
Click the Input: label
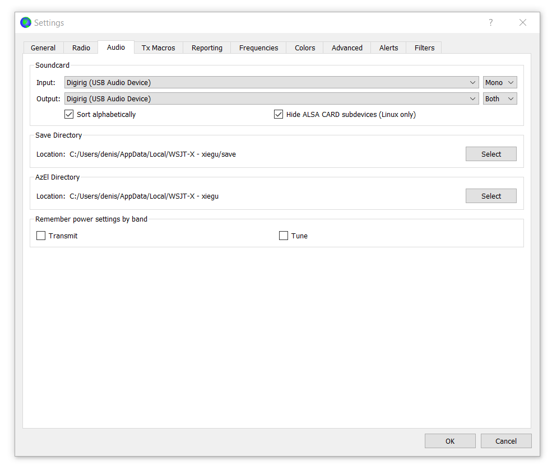pyautogui.click(x=46, y=83)
